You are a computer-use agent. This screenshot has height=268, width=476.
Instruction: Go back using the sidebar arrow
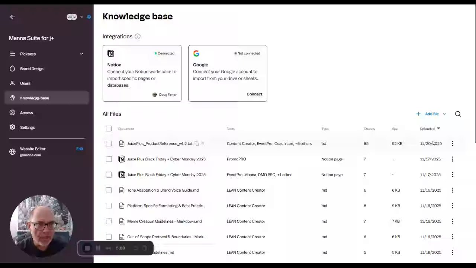click(12, 17)
